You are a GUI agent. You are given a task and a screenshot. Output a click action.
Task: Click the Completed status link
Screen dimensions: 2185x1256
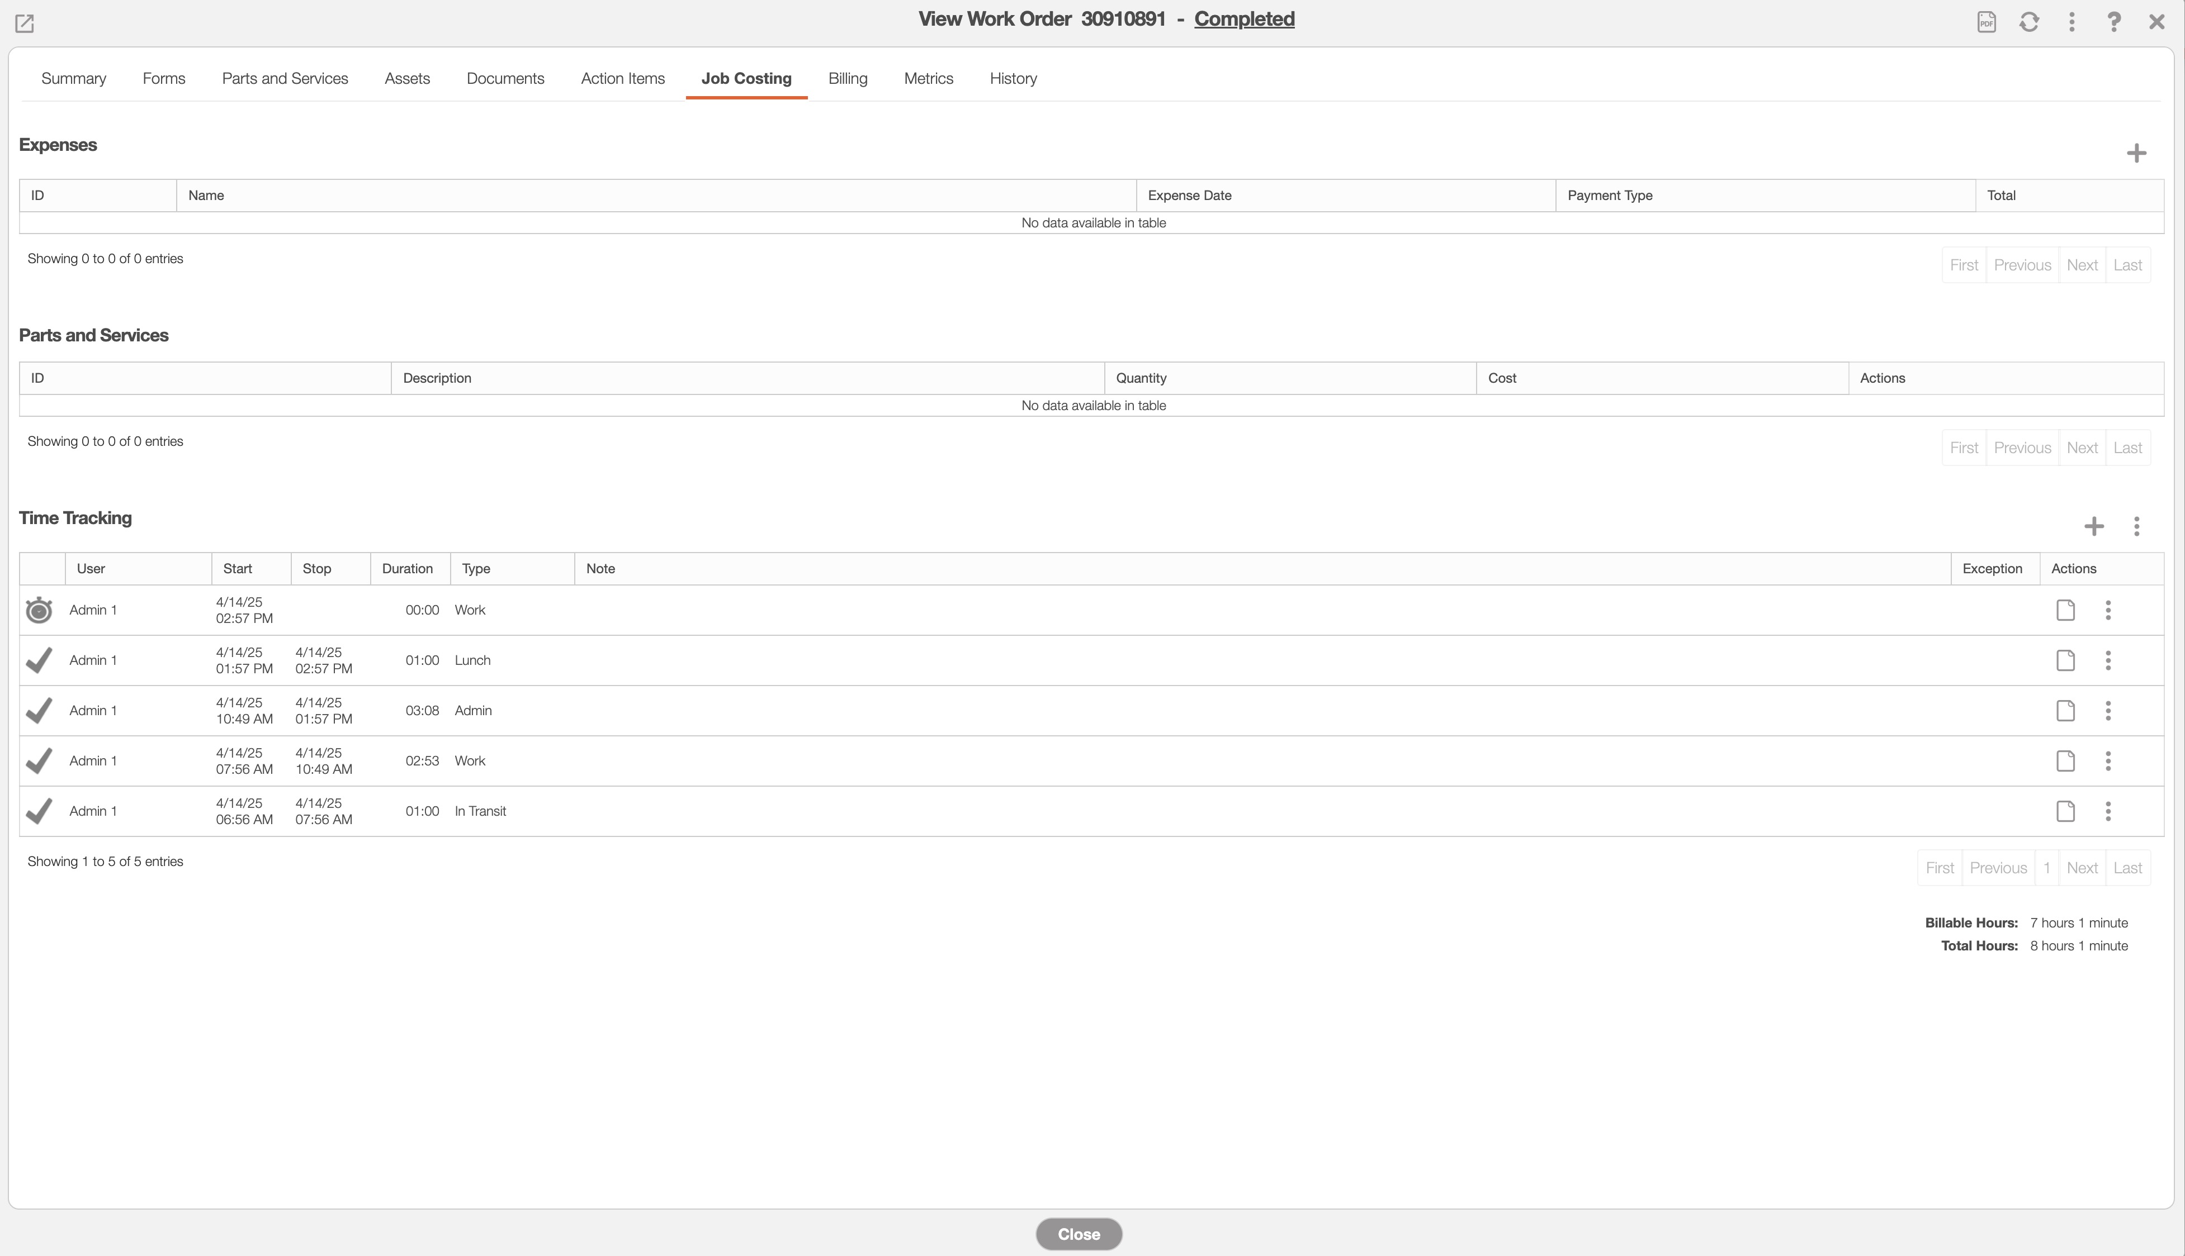1243,19
